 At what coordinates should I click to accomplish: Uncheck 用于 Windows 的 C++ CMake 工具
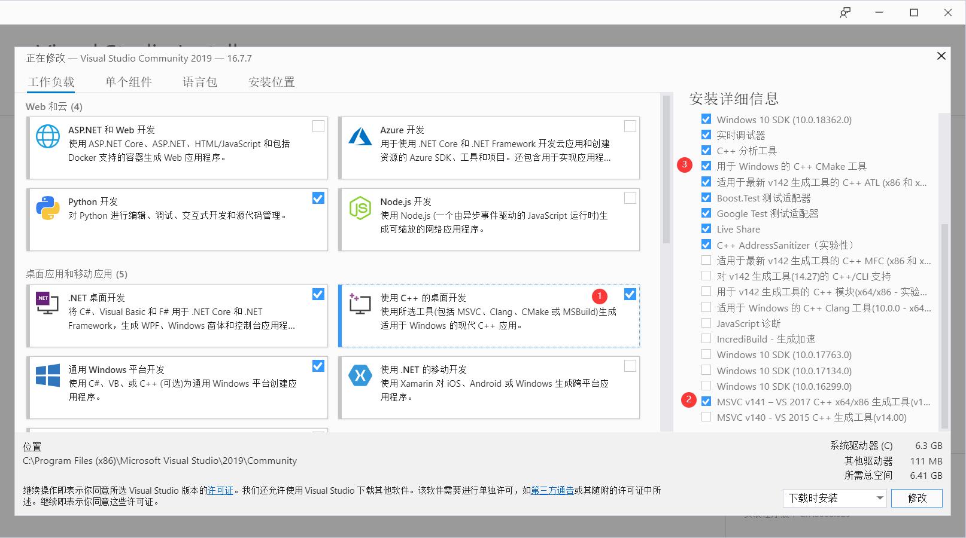pos(706,166)
